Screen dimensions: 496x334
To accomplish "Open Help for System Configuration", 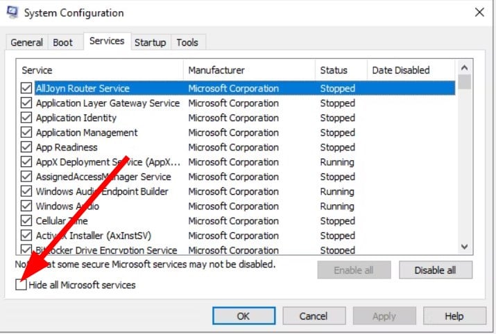I will point(454,316).
